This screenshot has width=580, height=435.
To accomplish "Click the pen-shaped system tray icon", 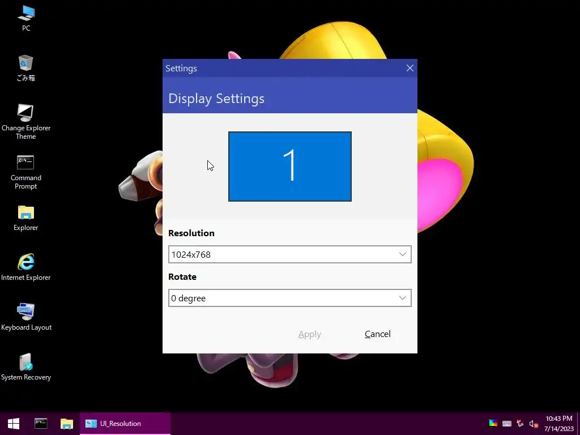I will tap(520, 424).
